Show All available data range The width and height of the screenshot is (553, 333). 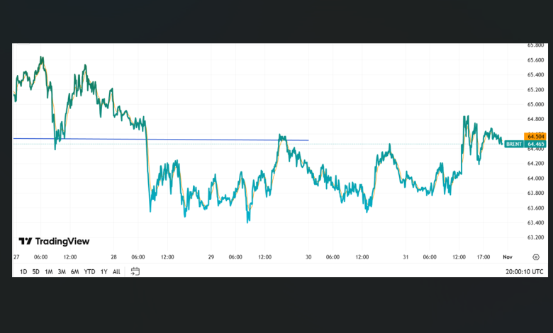point(116,271)
